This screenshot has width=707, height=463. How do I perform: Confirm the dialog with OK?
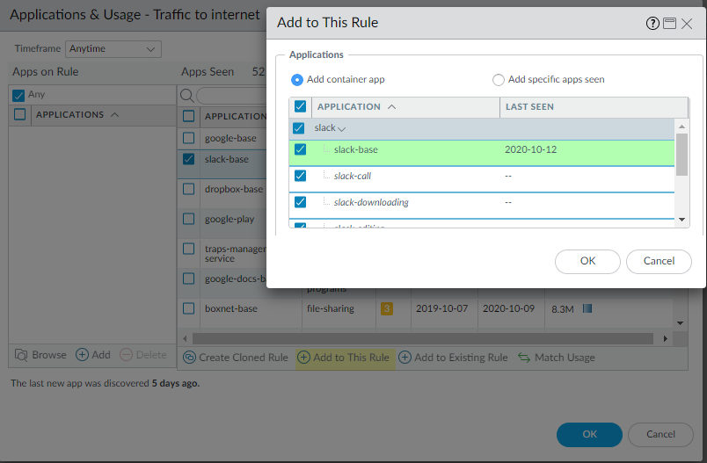pos(587,261)
